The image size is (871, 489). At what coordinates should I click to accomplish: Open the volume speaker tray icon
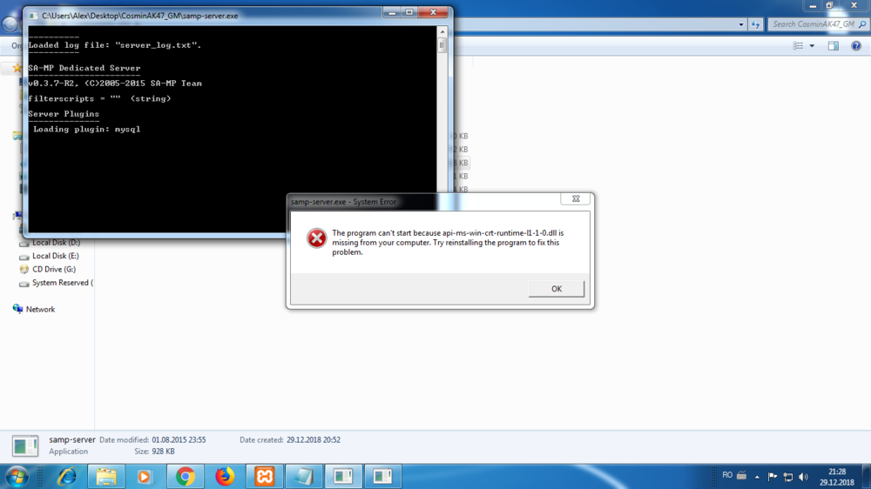click(x=803, y=476)
